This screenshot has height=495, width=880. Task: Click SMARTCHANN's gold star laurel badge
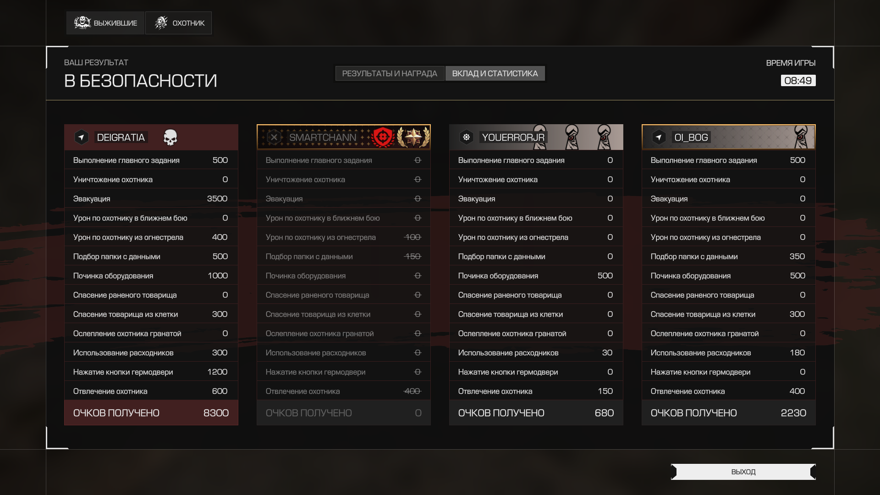tap(413, 137)
